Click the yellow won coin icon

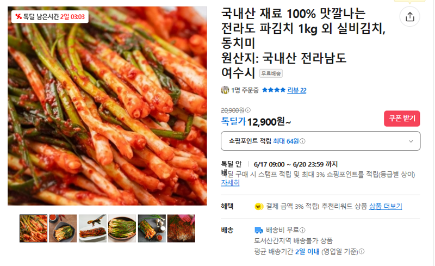coord(259,207)
